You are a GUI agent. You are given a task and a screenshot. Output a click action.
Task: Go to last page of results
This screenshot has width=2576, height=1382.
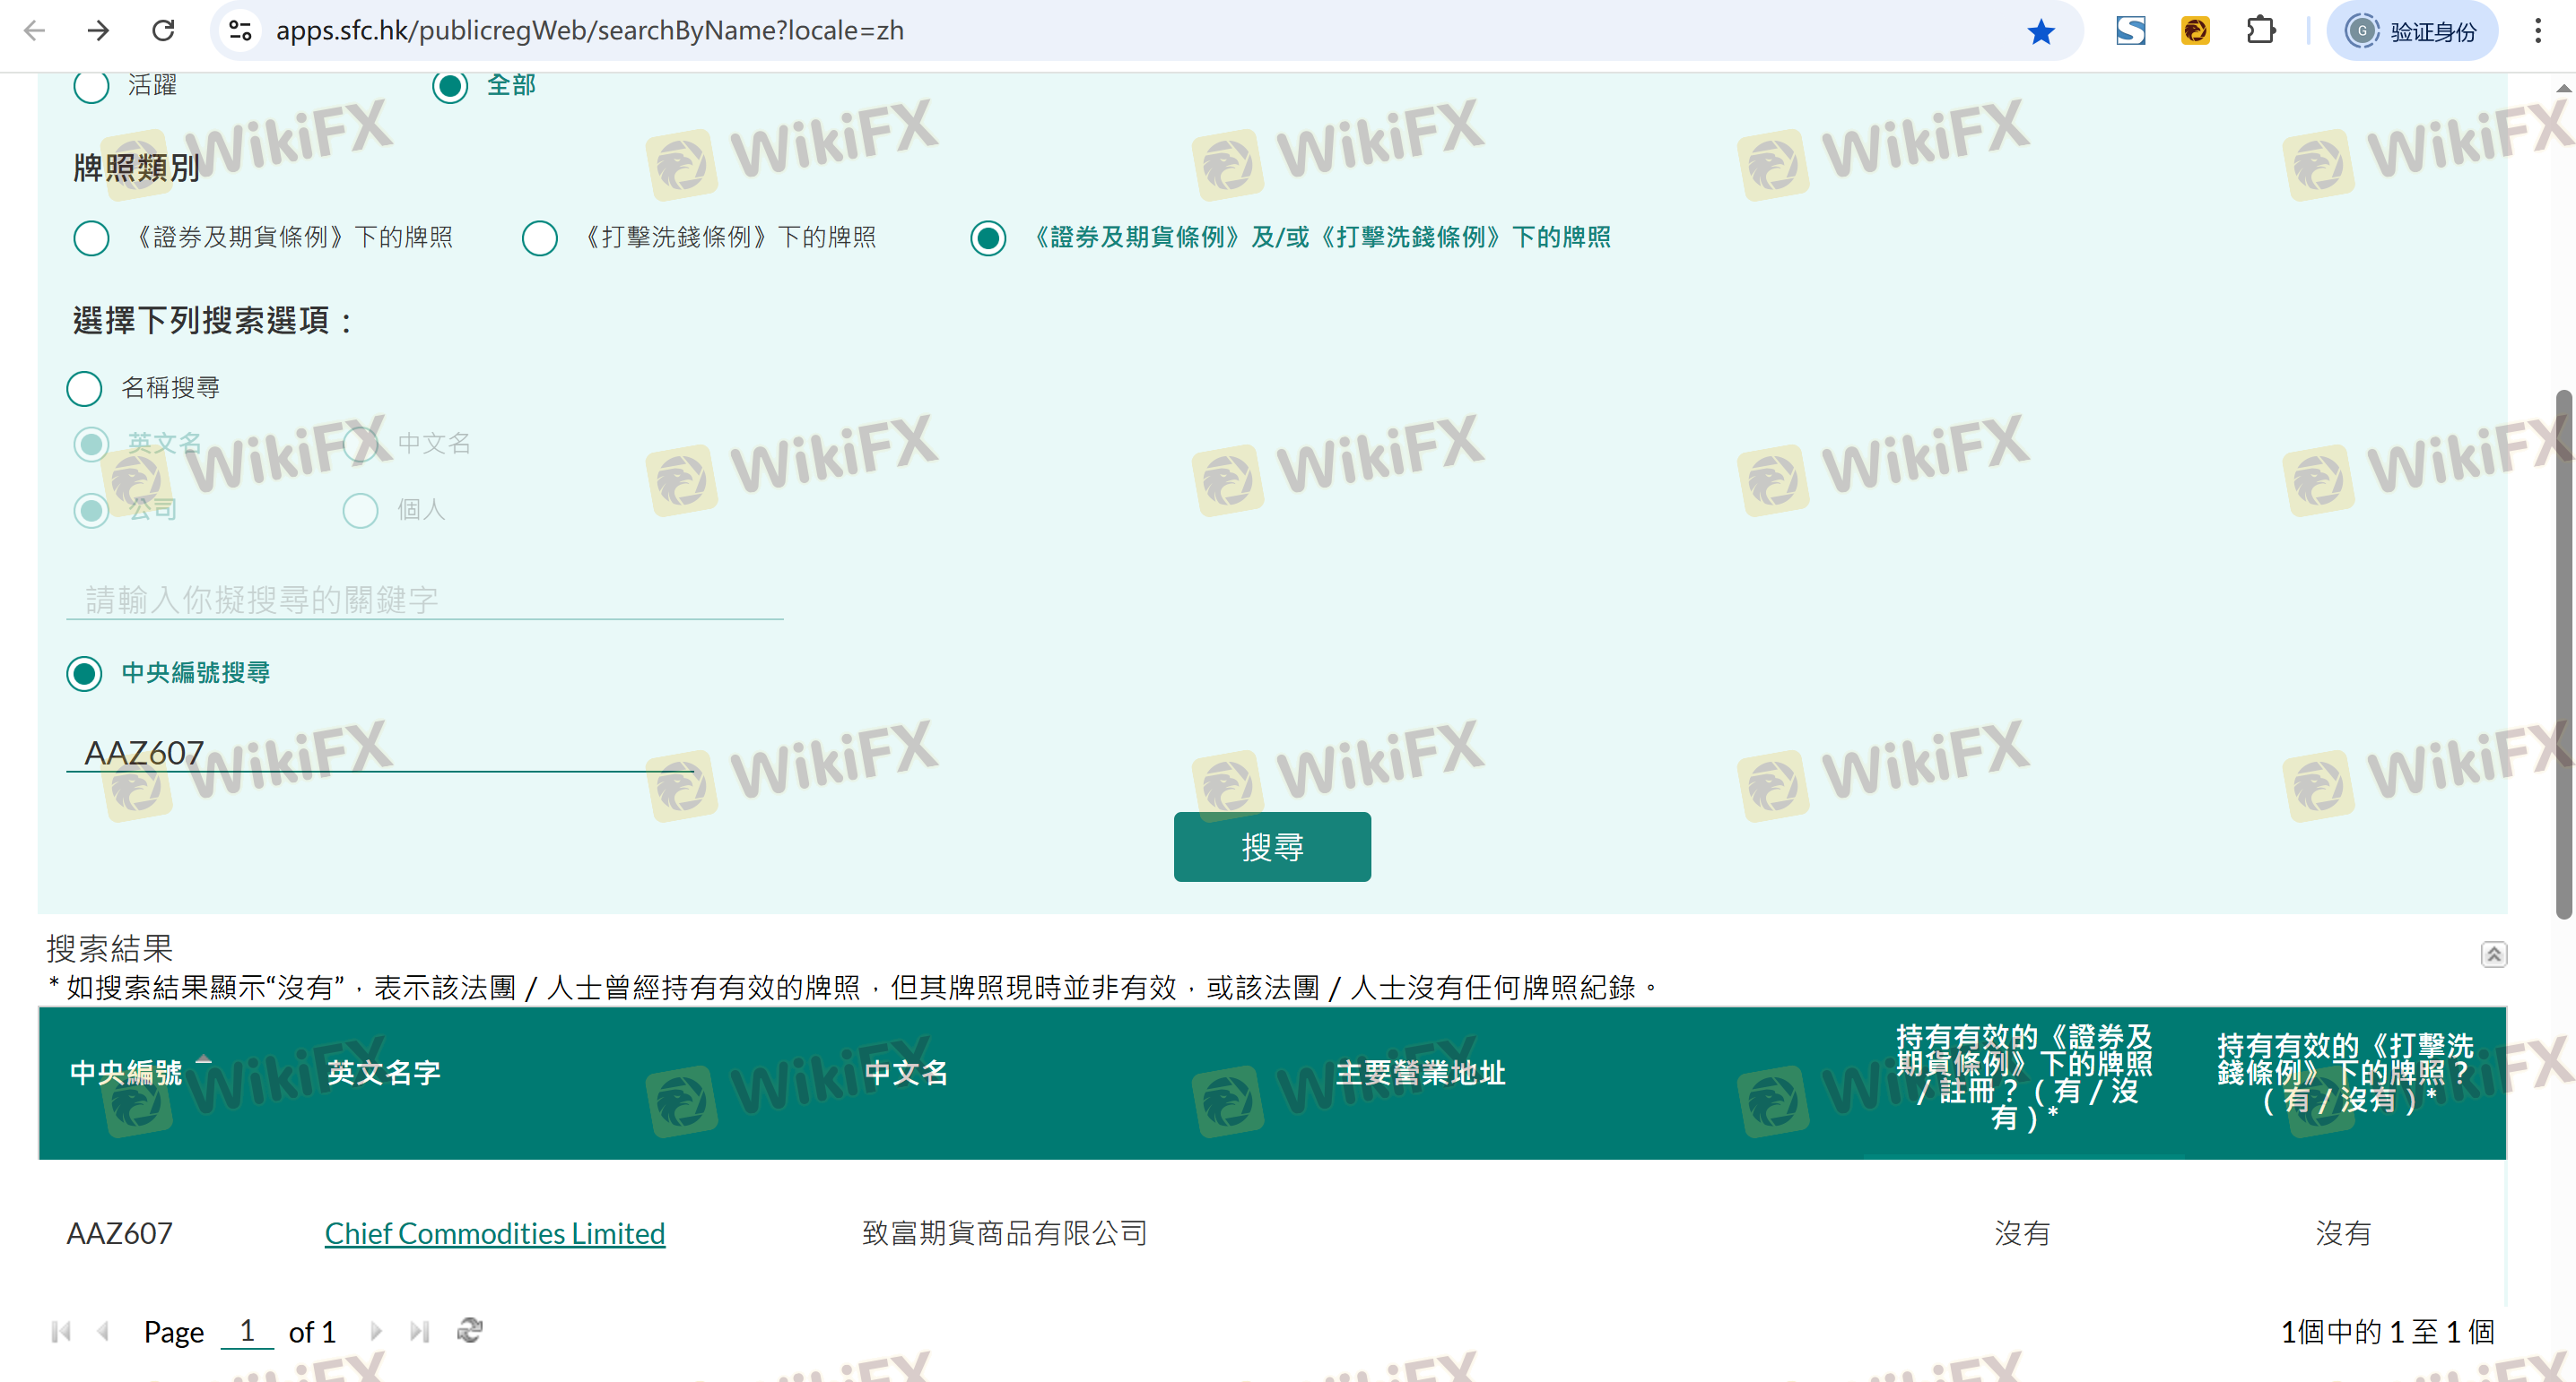tap(420, 1330)
